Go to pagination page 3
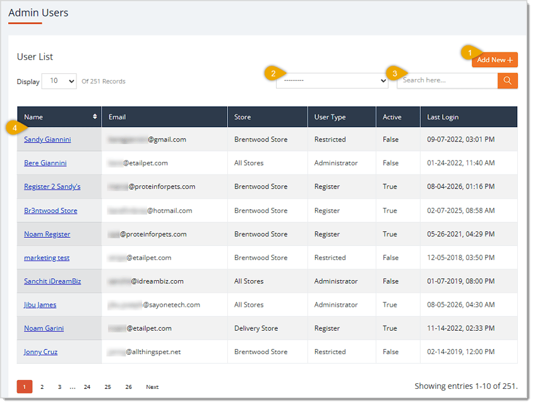This screenshot has height=404, width=533. [x=60, y=387]
